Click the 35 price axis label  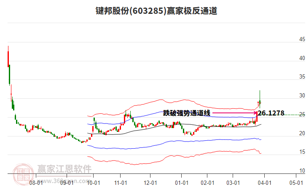pos(302,77)
